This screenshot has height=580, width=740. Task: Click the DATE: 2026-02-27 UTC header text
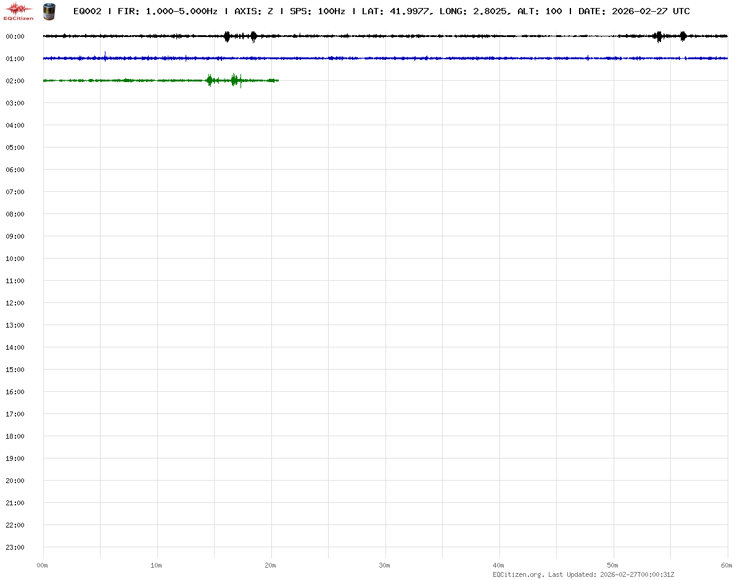(x=634, y=11)
